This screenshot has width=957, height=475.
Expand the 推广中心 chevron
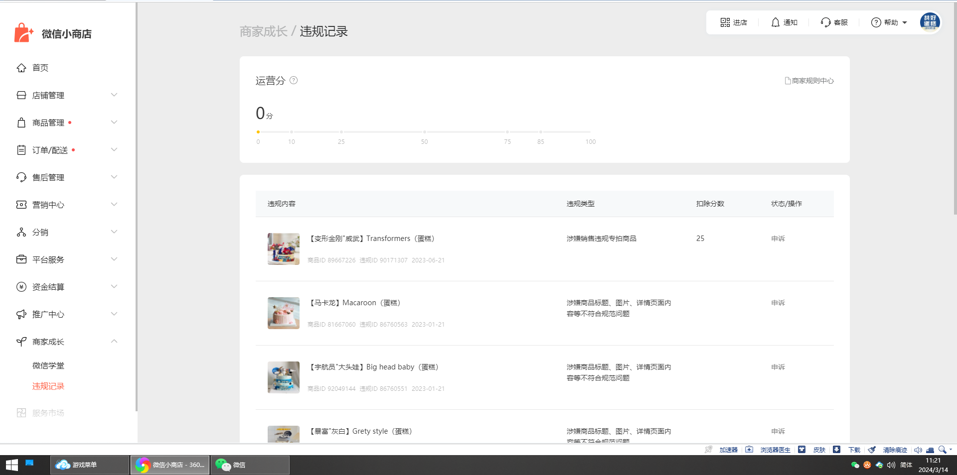(114, 314)
